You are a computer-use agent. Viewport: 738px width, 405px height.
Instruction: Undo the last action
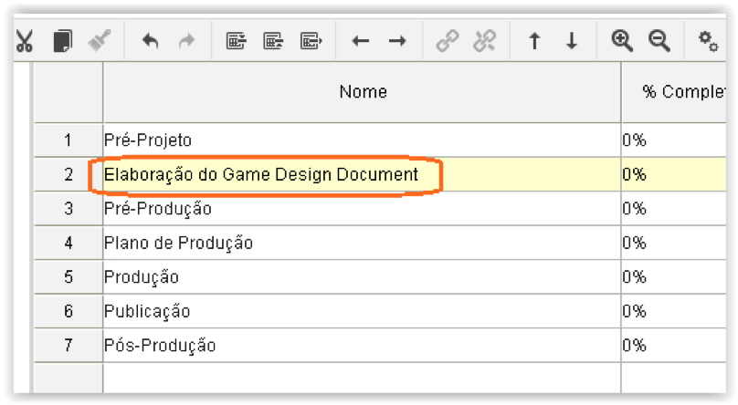pos(150,41)
